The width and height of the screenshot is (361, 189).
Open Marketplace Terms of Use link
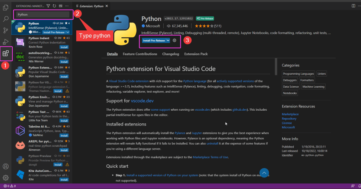tap(210, 157)
